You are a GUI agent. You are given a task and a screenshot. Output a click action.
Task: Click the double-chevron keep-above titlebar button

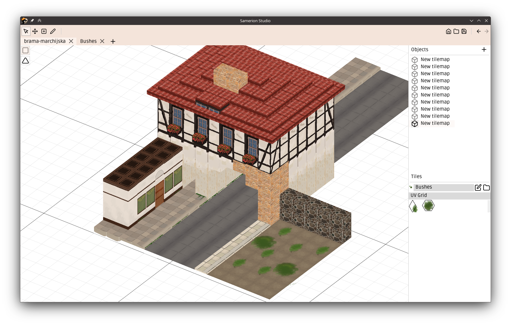[39, 21]
